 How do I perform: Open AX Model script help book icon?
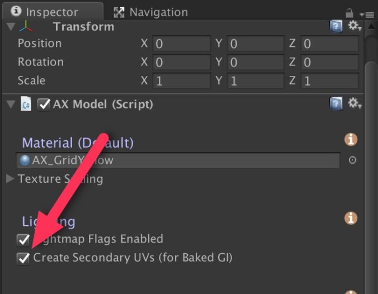[336, 104]
